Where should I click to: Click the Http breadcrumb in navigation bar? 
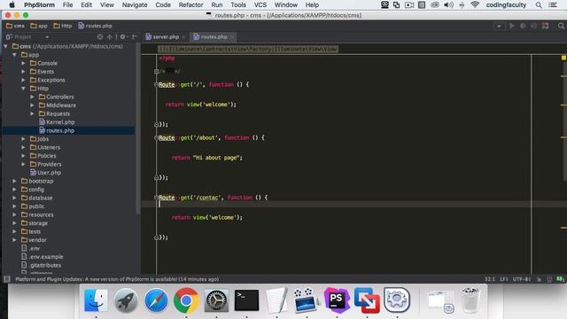63,26
